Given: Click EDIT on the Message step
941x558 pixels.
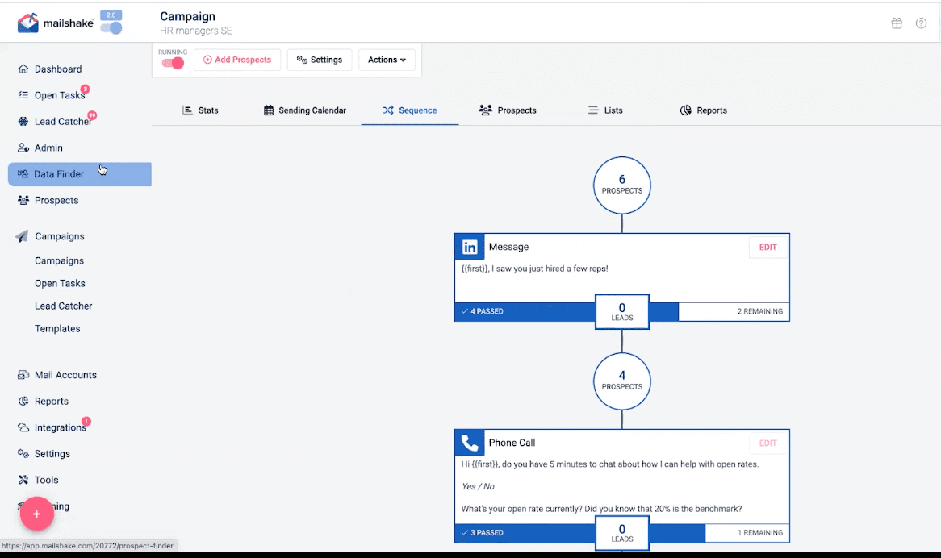Looking at the screenshot, I should (767, 247).
